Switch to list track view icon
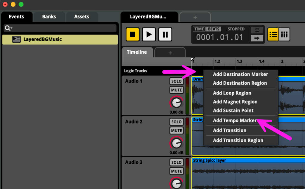This screenshot has height=189, width=305. pos(273,34)
